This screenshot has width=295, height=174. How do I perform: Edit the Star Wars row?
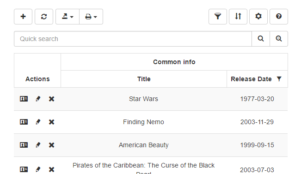(38, 99)
